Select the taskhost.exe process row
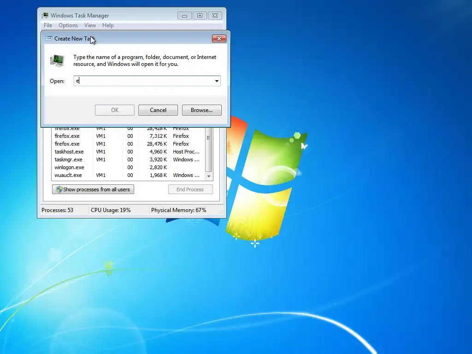Screen dimensions: 472x354 click(x=128, y=152)
